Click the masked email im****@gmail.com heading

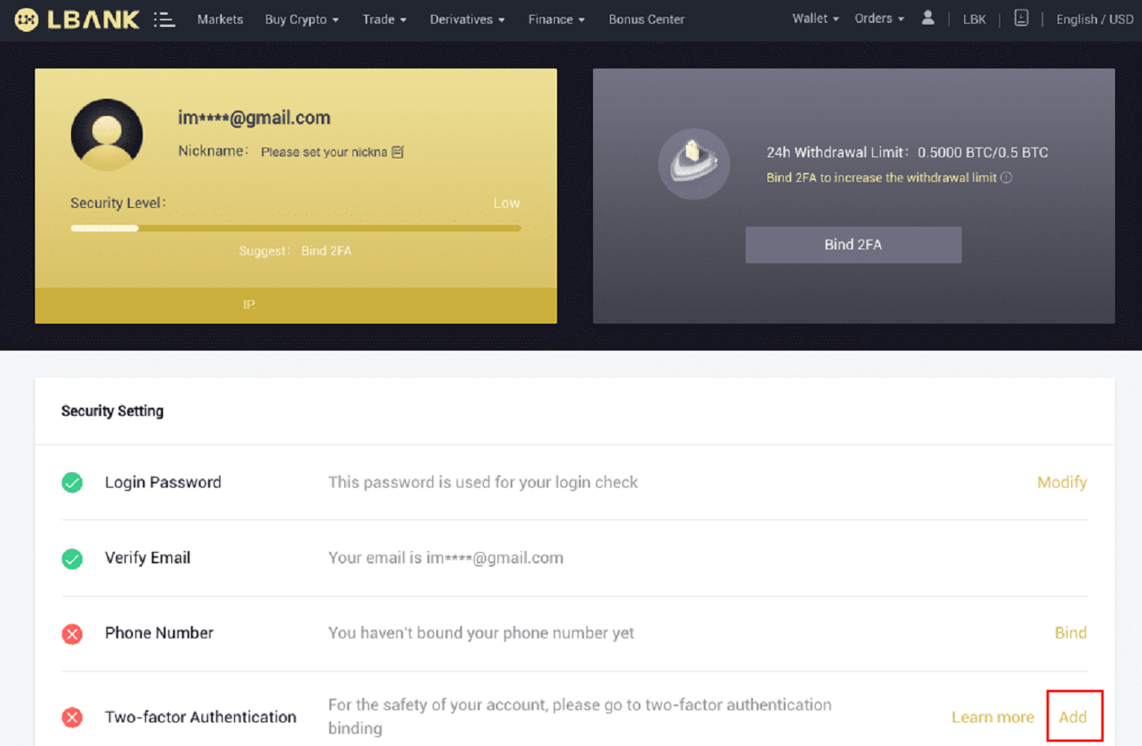click(255, 117)
